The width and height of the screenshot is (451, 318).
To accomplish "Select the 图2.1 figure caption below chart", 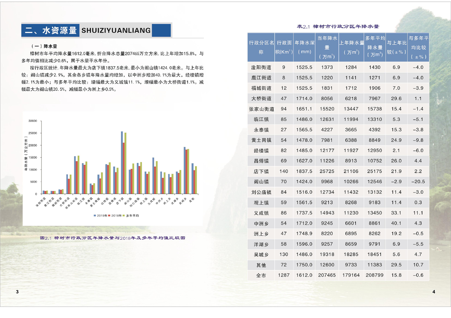I will click(x=113, y=238).
